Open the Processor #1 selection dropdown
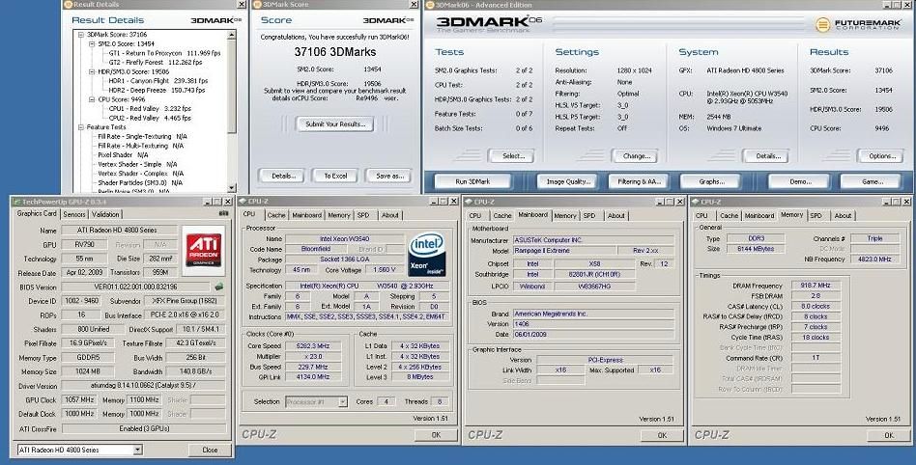916x465 pixels. [342, 401]
